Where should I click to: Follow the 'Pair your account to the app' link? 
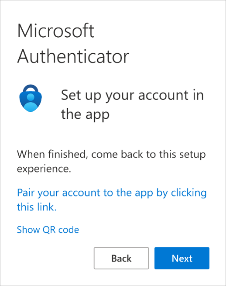tap(112, 200)
